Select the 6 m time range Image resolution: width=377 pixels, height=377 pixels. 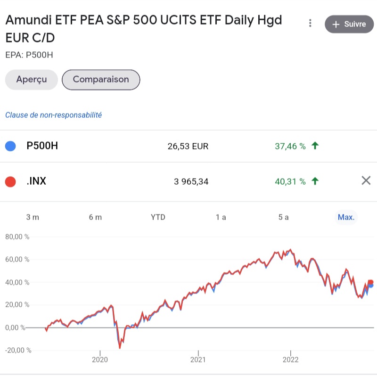tap(95, 217)
